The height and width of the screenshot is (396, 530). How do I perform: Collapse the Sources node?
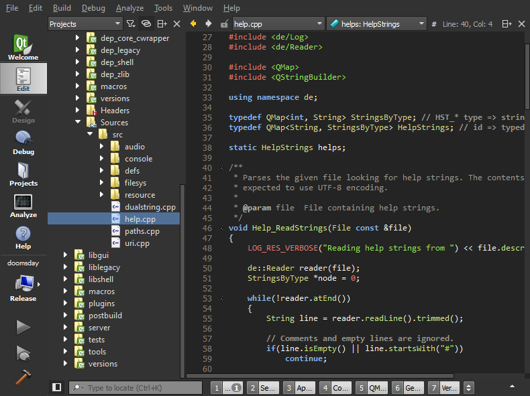pyautogui.click(x=78, y=123)
